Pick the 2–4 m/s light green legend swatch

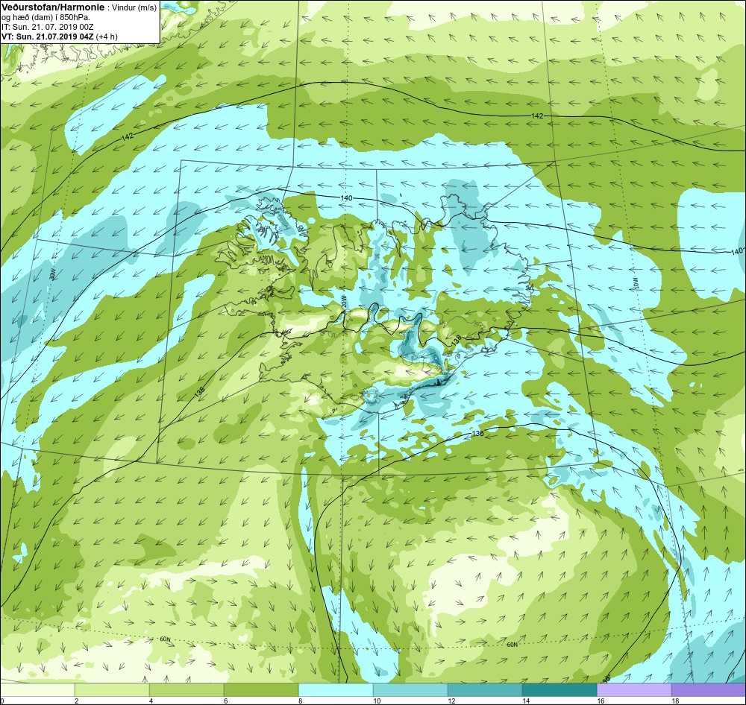click(x=112, y=689)
